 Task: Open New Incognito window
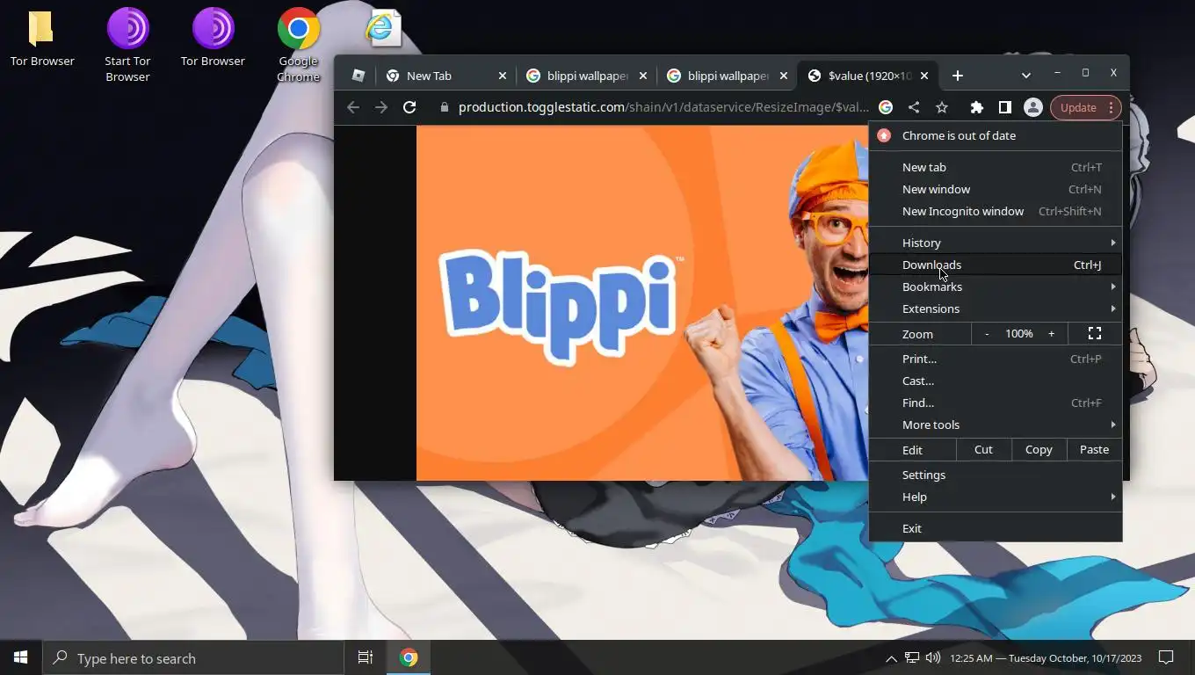click(996, 211)
